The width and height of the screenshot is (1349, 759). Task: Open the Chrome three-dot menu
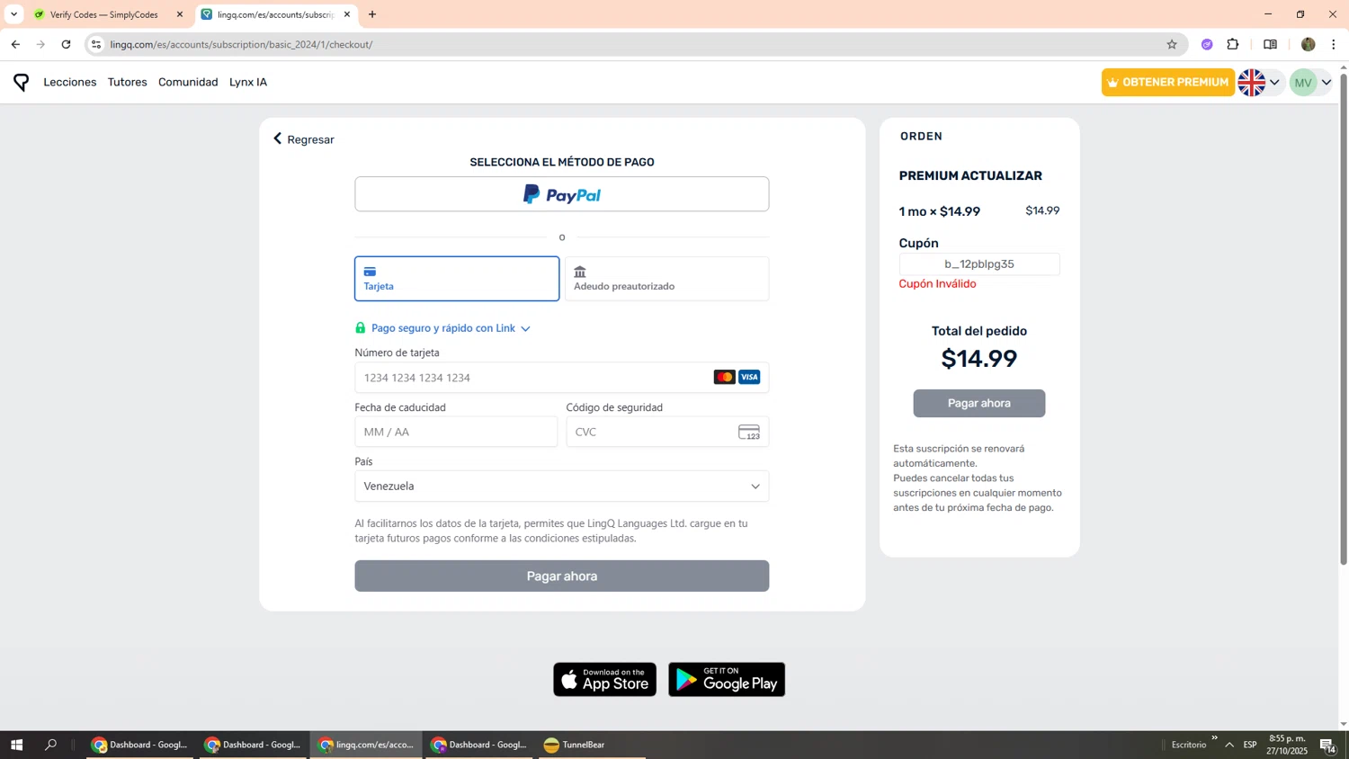pos(1333,44)
